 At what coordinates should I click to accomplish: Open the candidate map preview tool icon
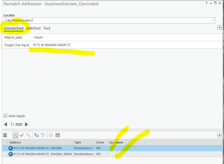coord(16,135)
